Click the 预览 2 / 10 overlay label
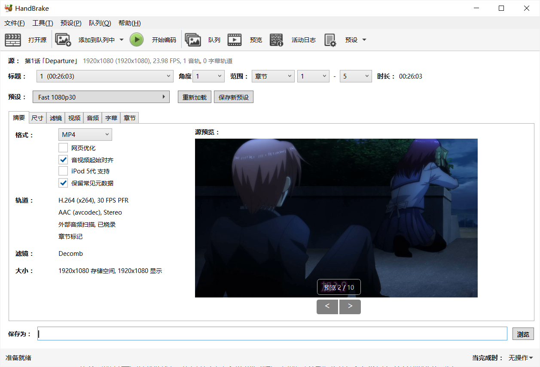 [x=339, y=287]
